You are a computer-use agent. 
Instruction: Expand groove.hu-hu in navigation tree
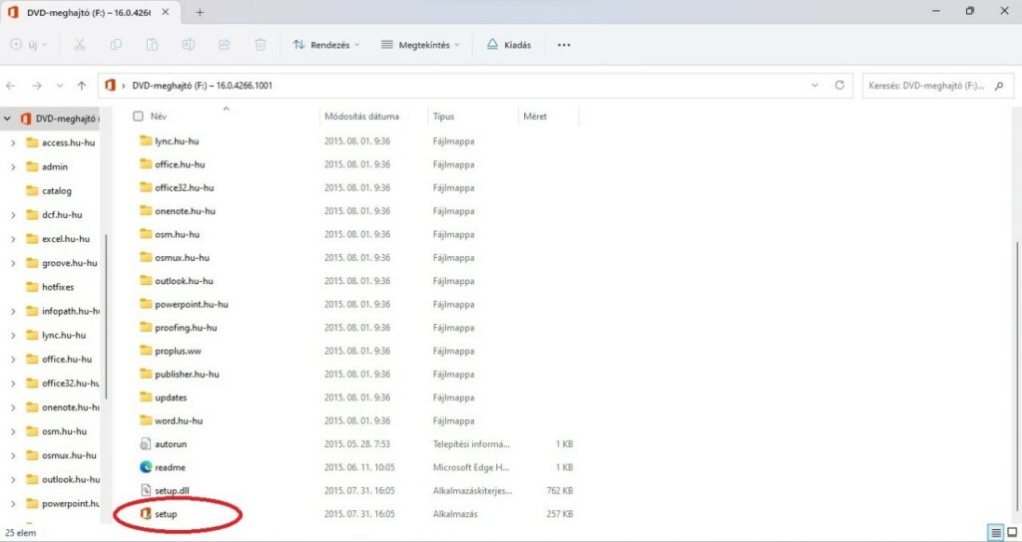coord(13,263)
